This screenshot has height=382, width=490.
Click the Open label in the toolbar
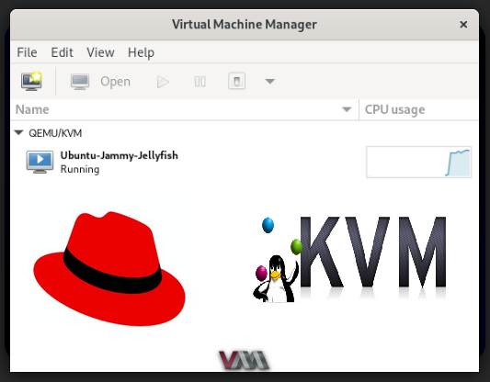point(115,82)
